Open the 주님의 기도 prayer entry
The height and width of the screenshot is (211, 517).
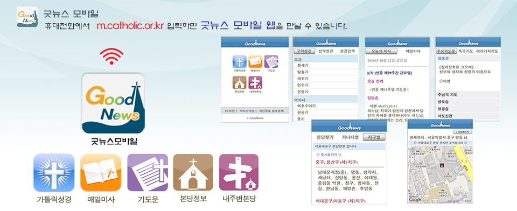[x=468, y=95]
